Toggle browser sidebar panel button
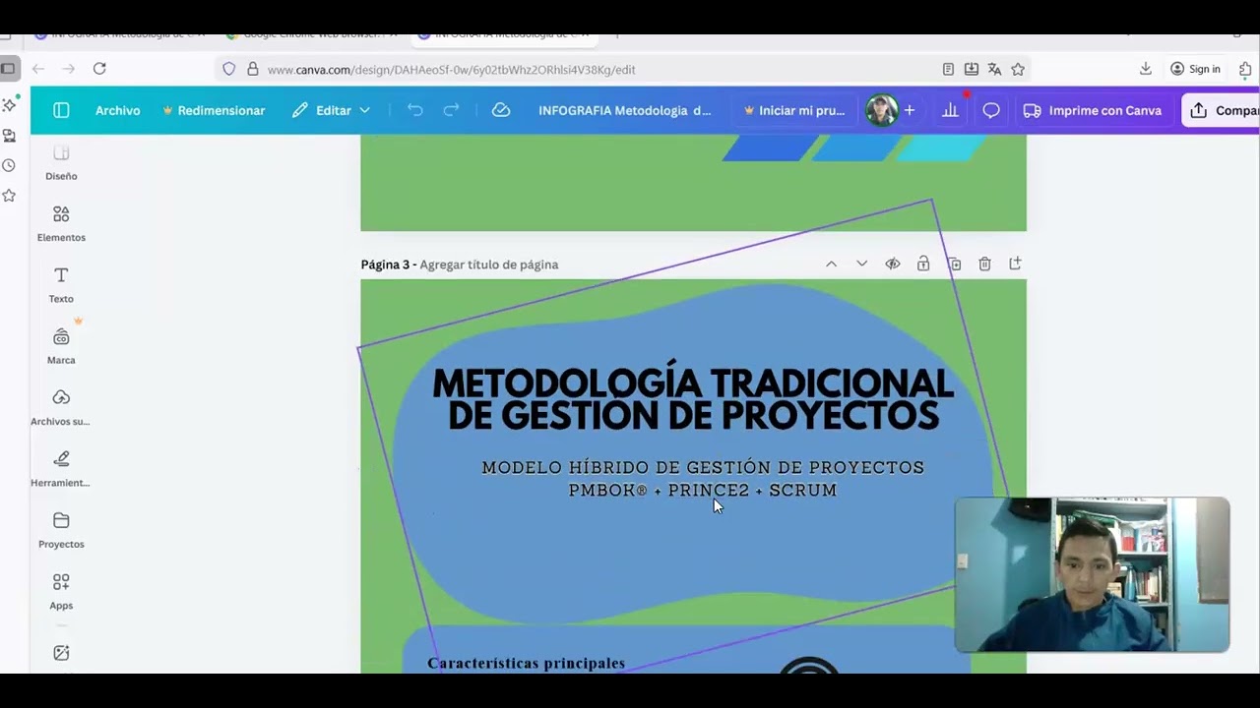The width and height of the screenshot is (1260, 708). click(8, 69)
